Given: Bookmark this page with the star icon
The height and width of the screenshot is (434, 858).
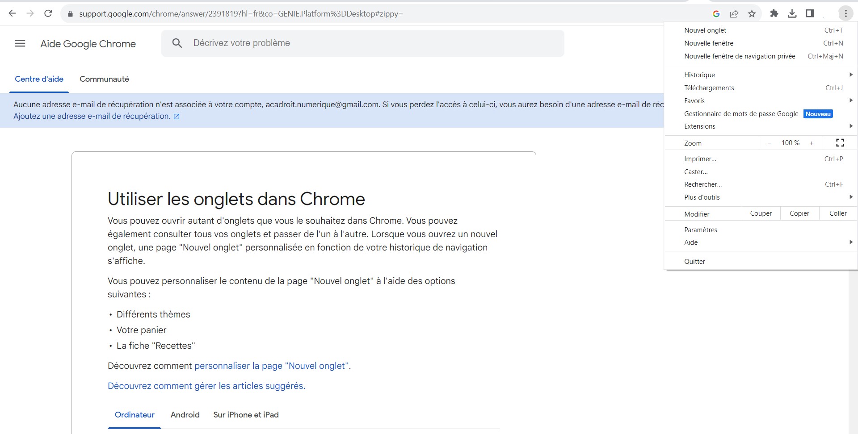Looking at the screenshot, I should 752,14.
